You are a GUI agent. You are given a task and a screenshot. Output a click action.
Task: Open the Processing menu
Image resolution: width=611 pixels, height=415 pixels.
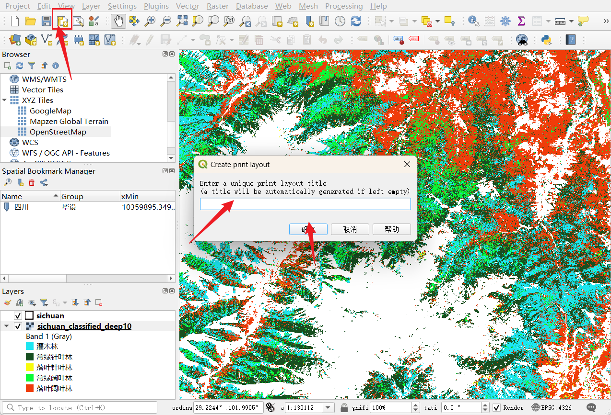(x=344, y=6)
